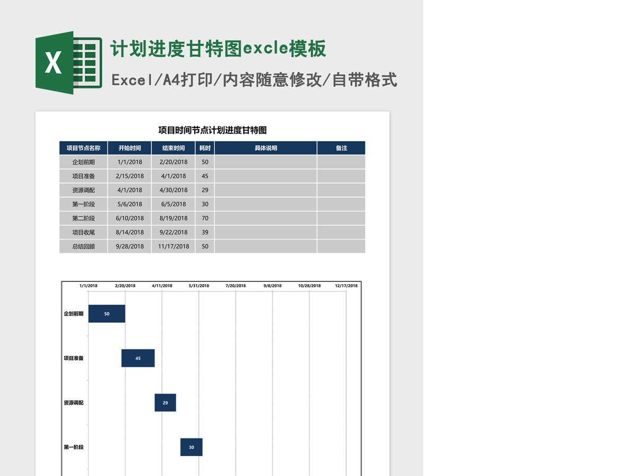Select duration 29 in the 资源调配 table row
The height and width of the screenshot is (476, 635).
pyautogui.click(x=205, y=190)
